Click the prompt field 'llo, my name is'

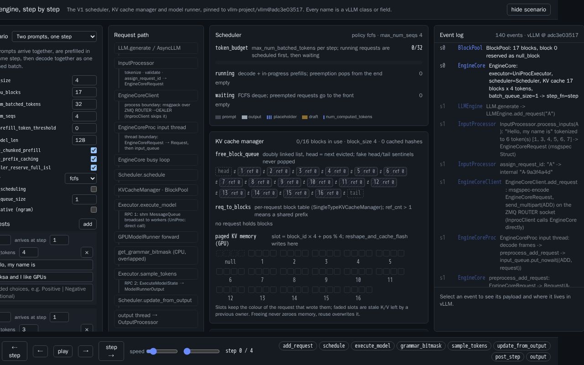pos(46,265)
